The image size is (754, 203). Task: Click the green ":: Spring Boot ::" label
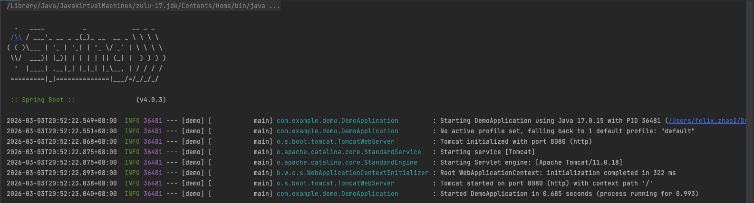tap(43, 100)
